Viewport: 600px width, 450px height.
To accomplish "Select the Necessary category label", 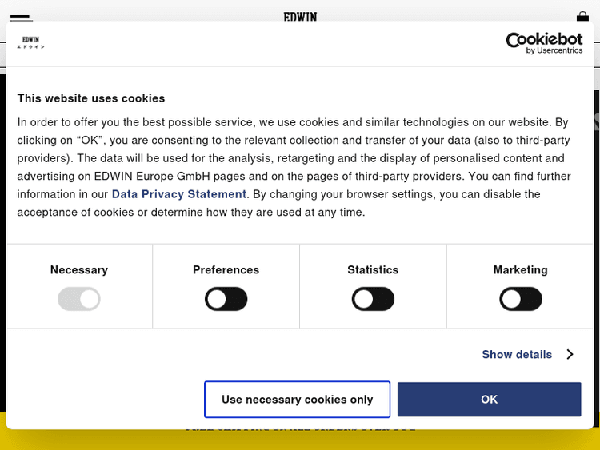I will point(79,270).
